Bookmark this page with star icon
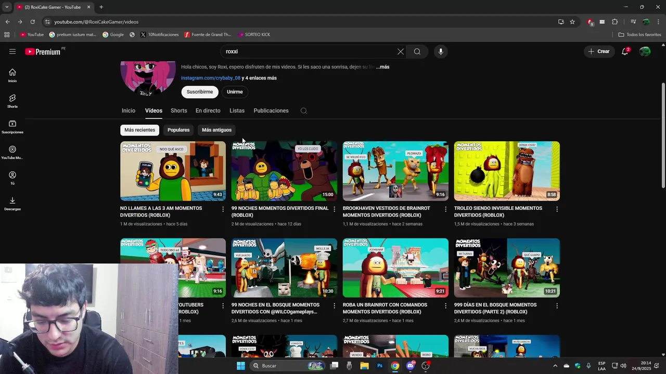Image resolution: width=666 pixels, height=374 pixels. pyautogui.click(x=572, y=22)
